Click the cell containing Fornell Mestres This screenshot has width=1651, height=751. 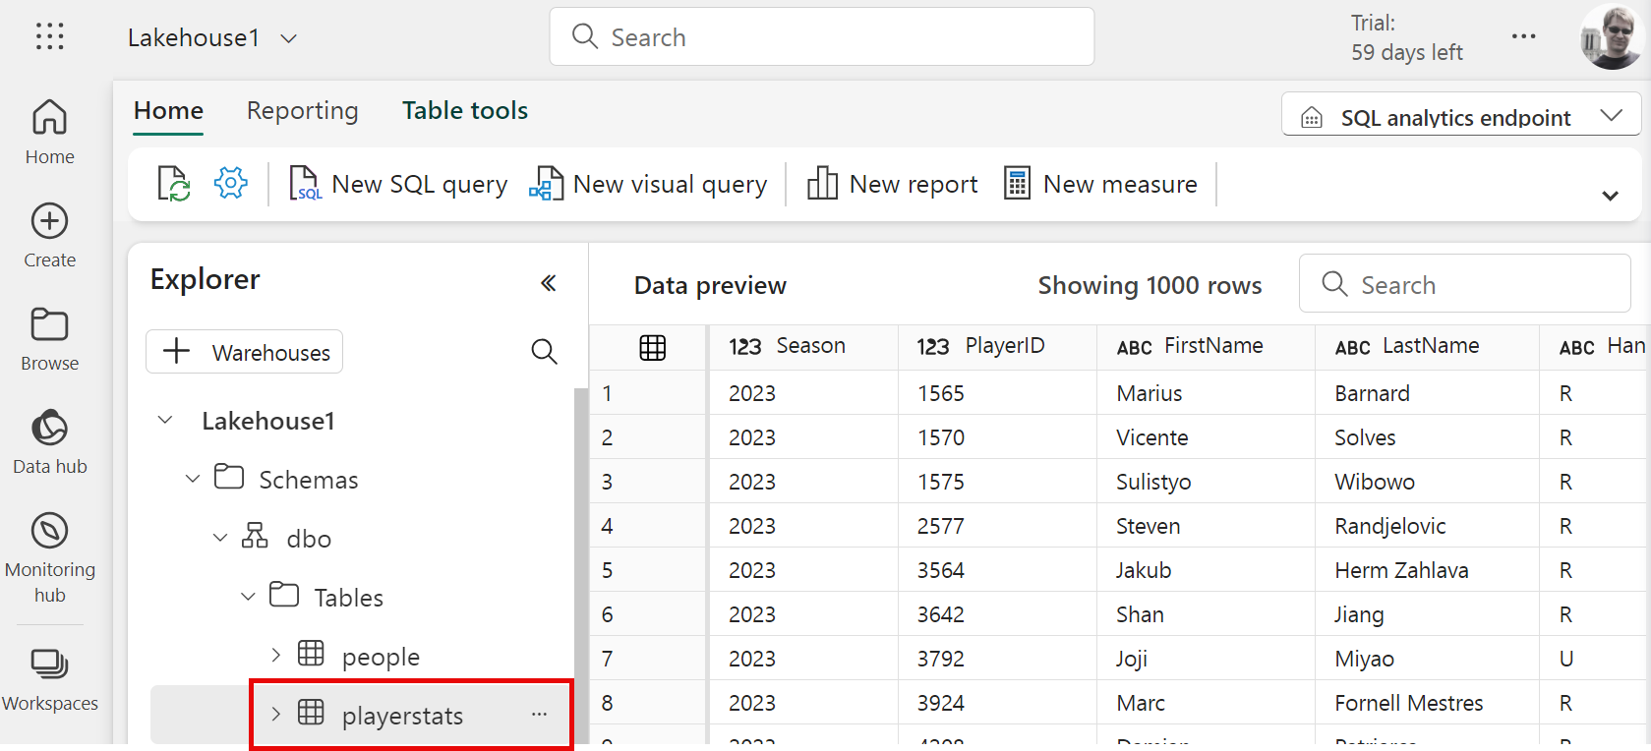[x=1426, y=703]
